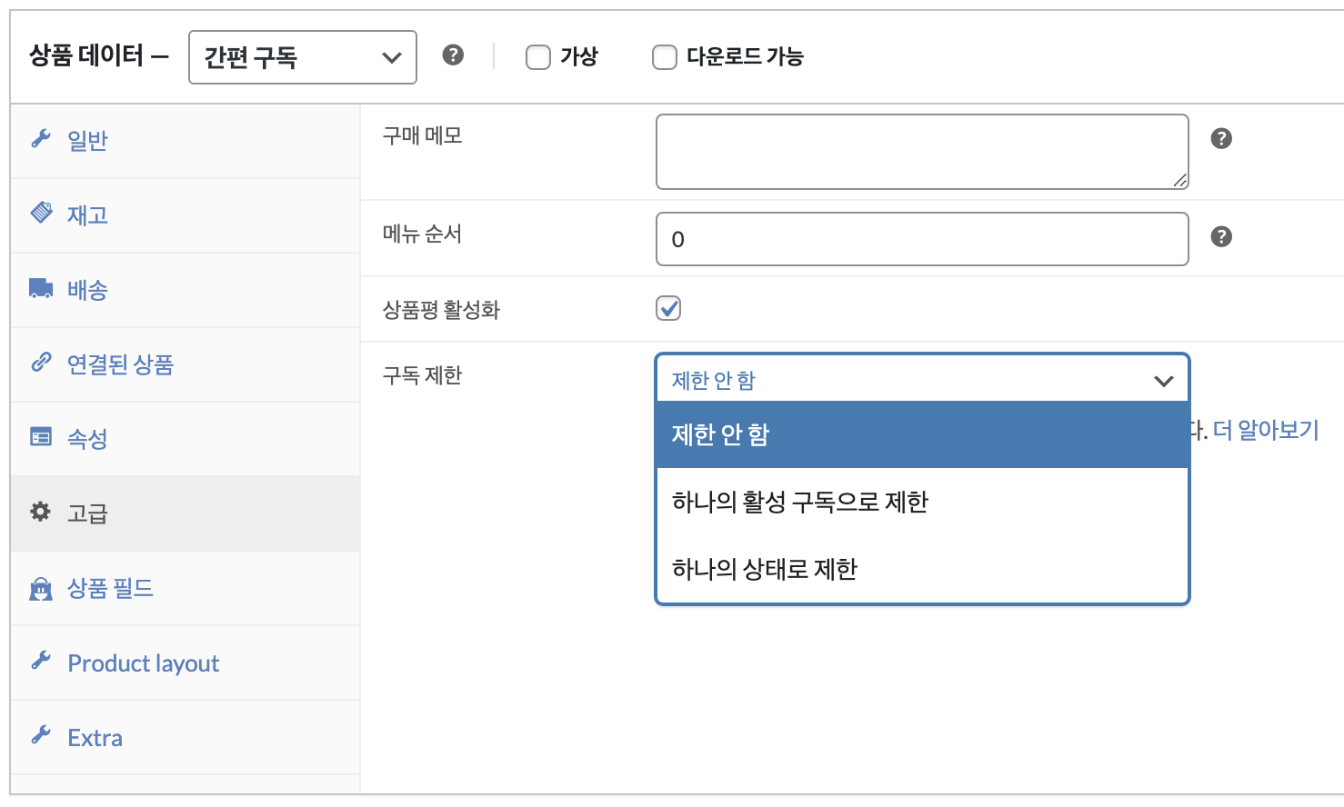
Task: Choose the 제한 안 함 option
Action: (922, 434)
